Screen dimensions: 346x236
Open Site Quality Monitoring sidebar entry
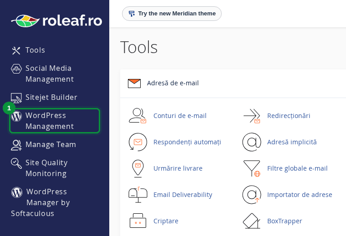click(x=46, y=168)
